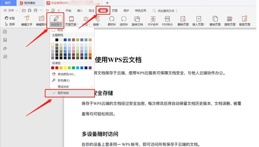The height and width of the screenshot is (147, 259).
Task: Select the active 编辑 ribbon tab
Action: tap(103, 11)
